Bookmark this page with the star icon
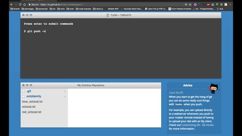Viewport: 242px width, 136px height. click(190, 5)
